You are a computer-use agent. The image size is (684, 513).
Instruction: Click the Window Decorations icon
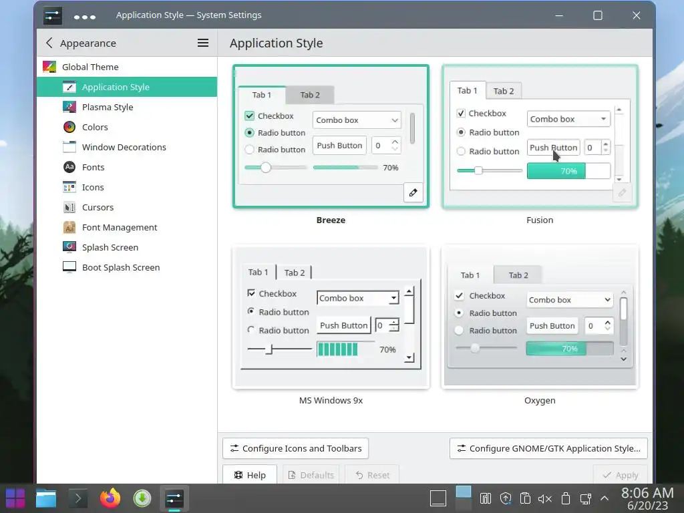click(x=69, y=147)
